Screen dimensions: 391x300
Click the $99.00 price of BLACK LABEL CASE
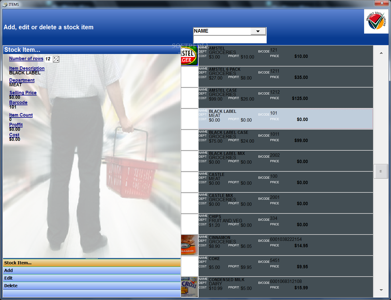[301, 141]
